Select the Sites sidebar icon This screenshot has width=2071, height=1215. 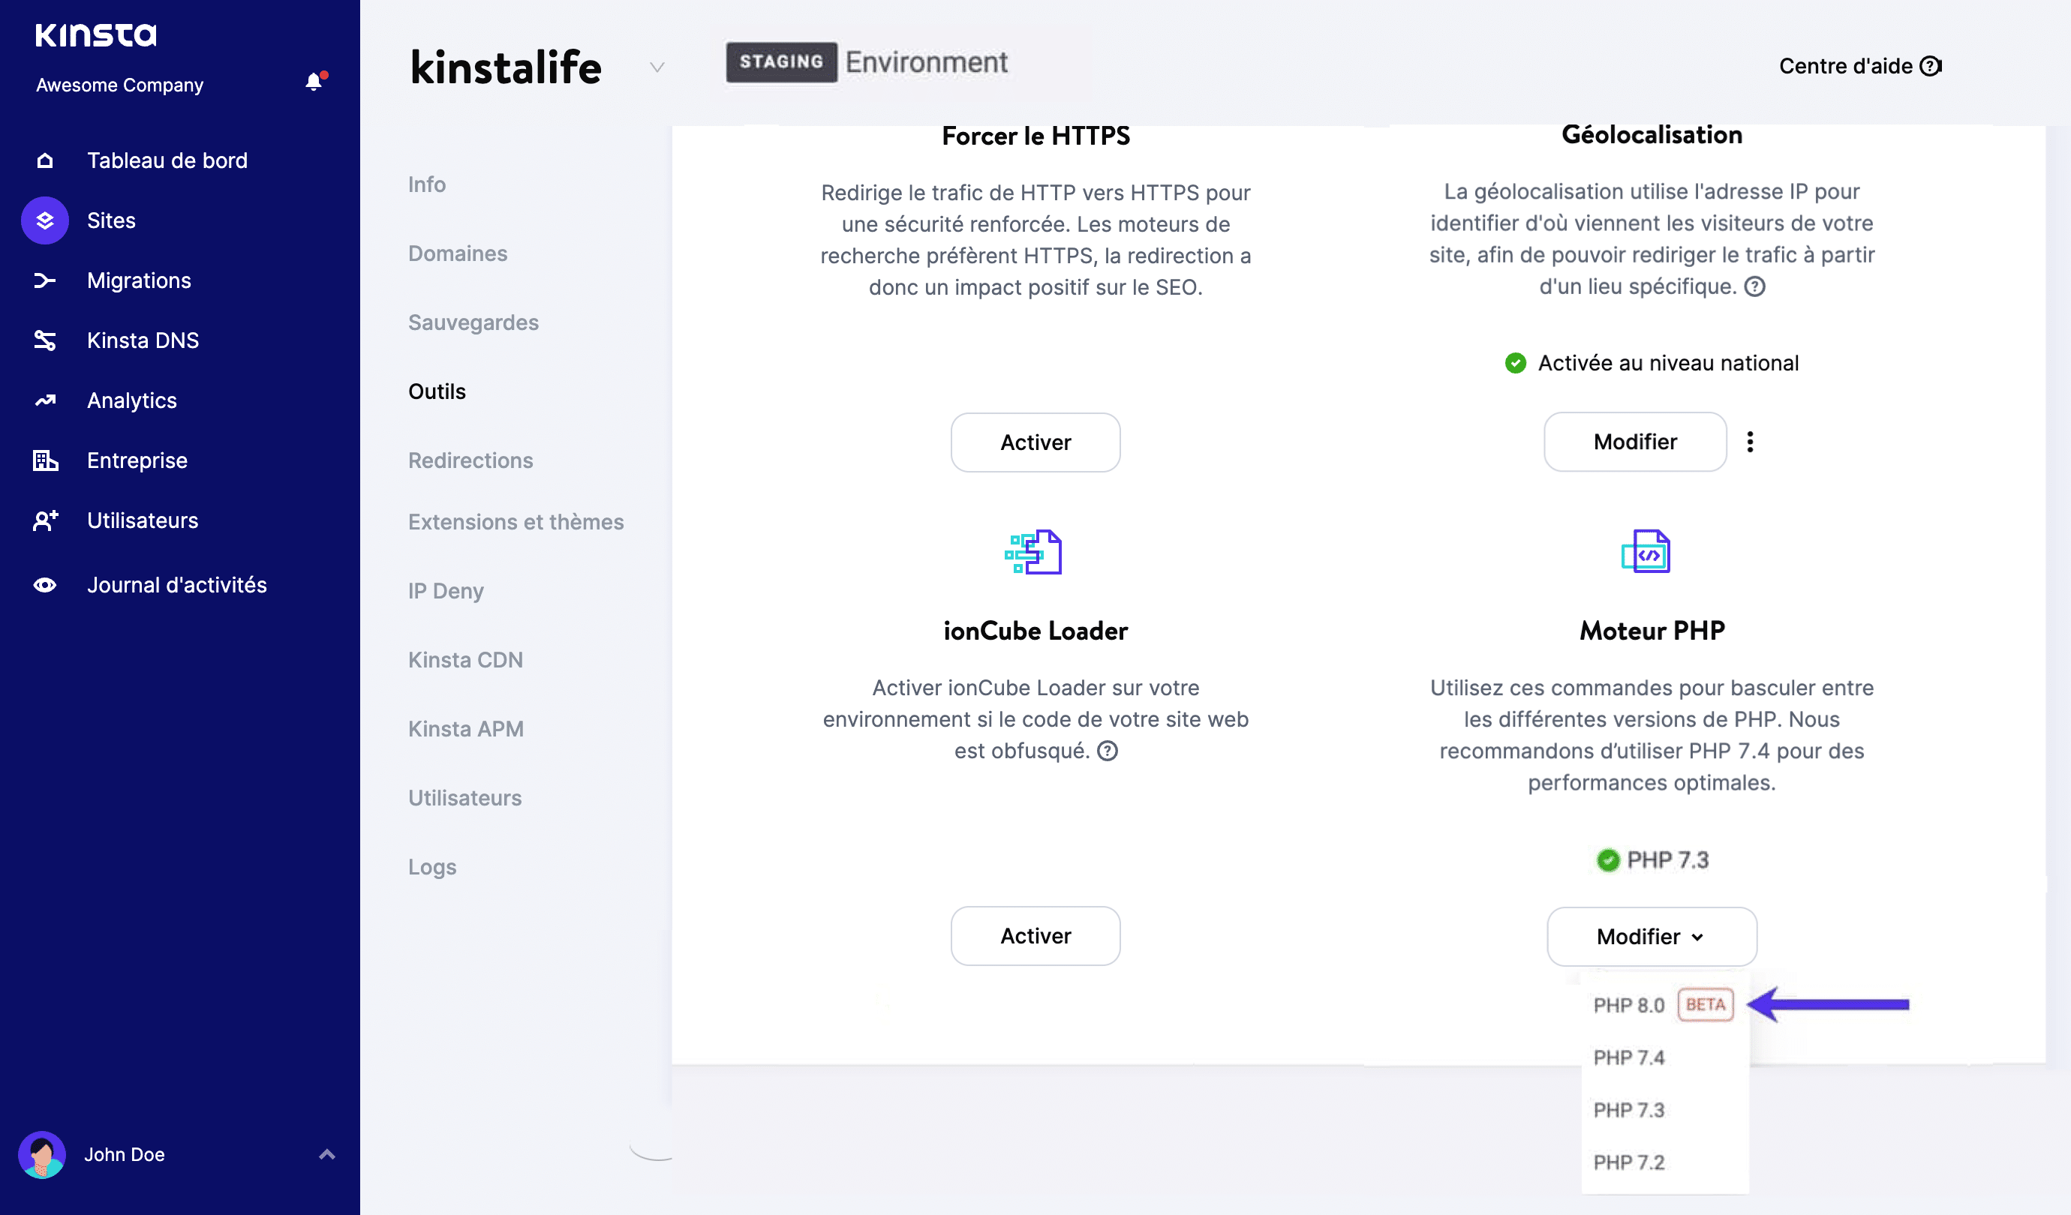pyautogui.click(x=44, y=220)
